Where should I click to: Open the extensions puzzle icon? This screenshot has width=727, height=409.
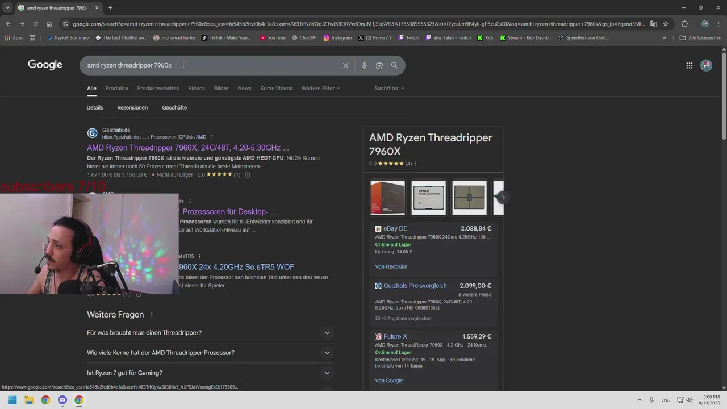point(684,24)
